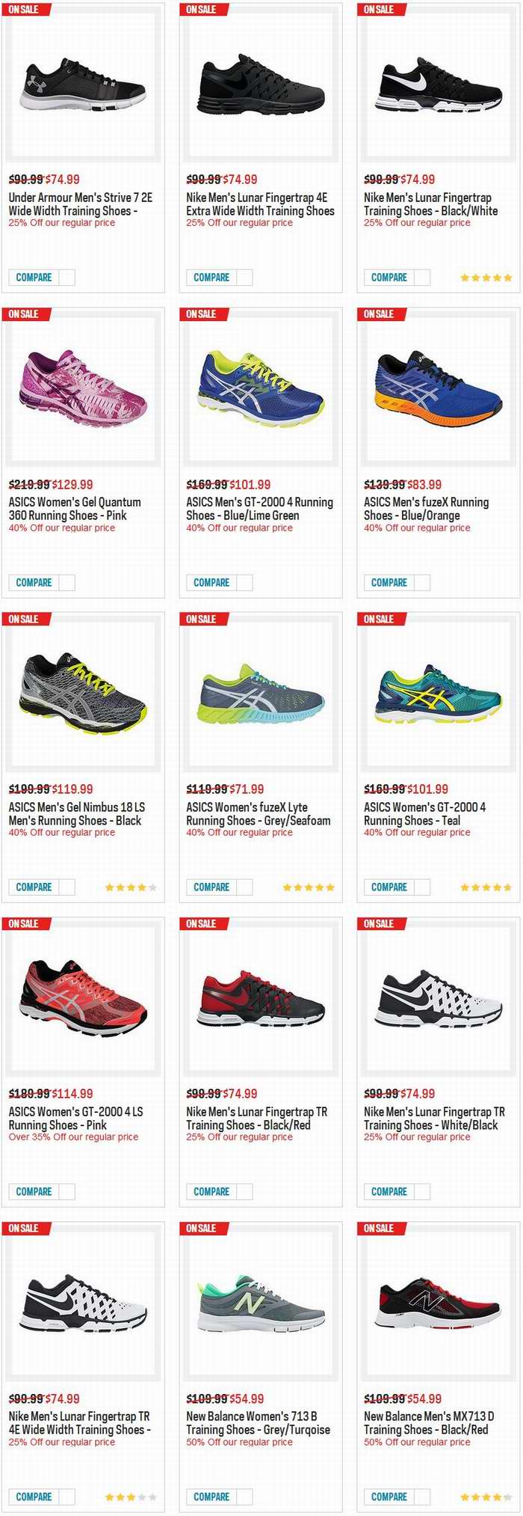Tick the compare checkbox for Under Armour Strive 7
The image size is (523, 1516).
pyautogui.click(x=66, y=278)
